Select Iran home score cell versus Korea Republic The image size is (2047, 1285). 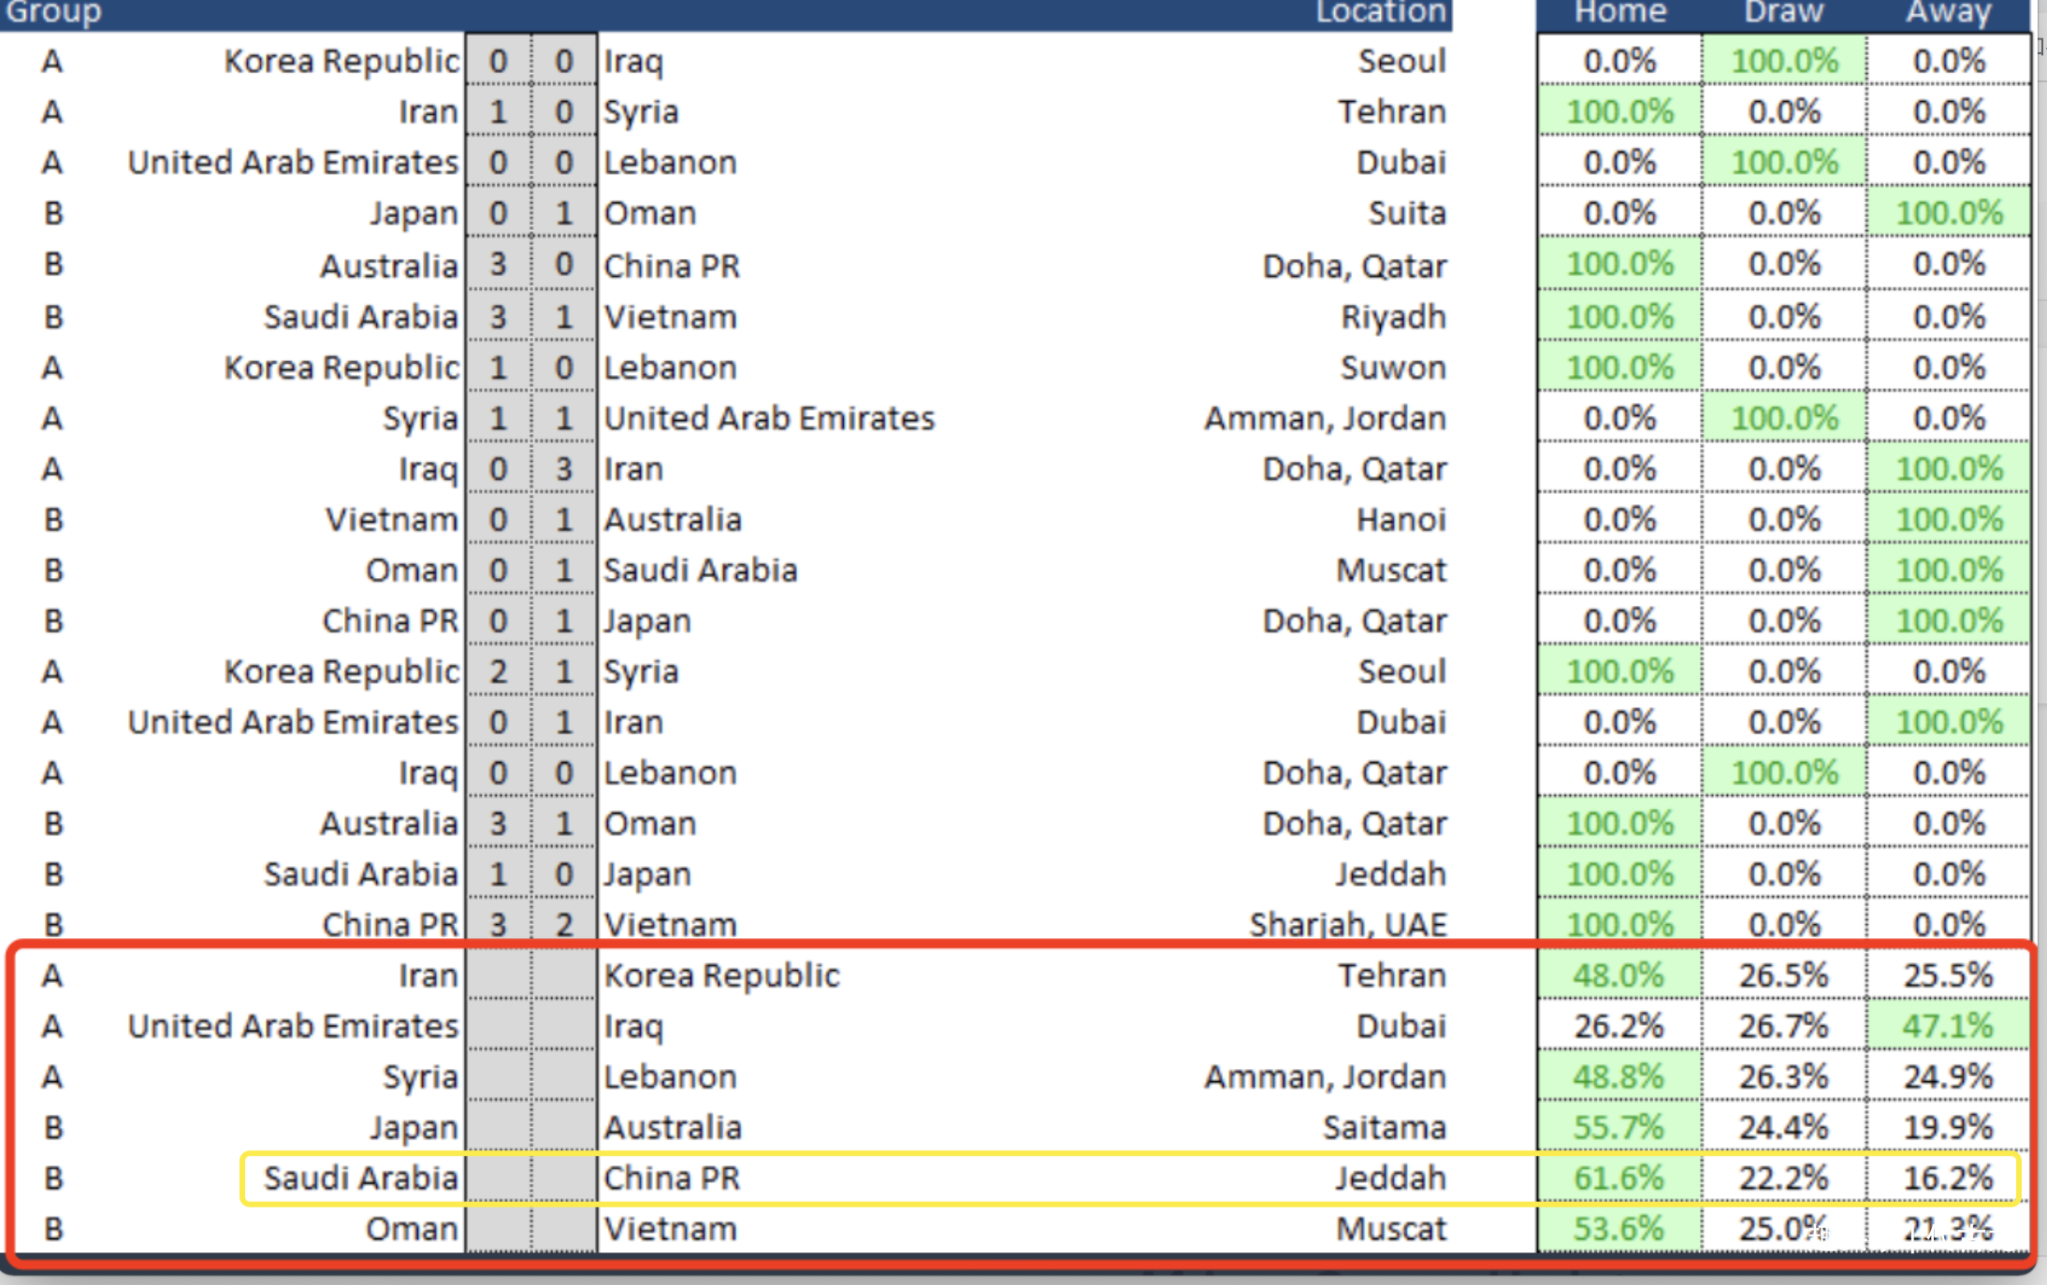point(498,975)
